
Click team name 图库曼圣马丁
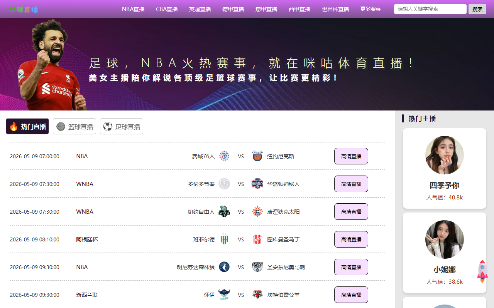click(x=283, y=239)
